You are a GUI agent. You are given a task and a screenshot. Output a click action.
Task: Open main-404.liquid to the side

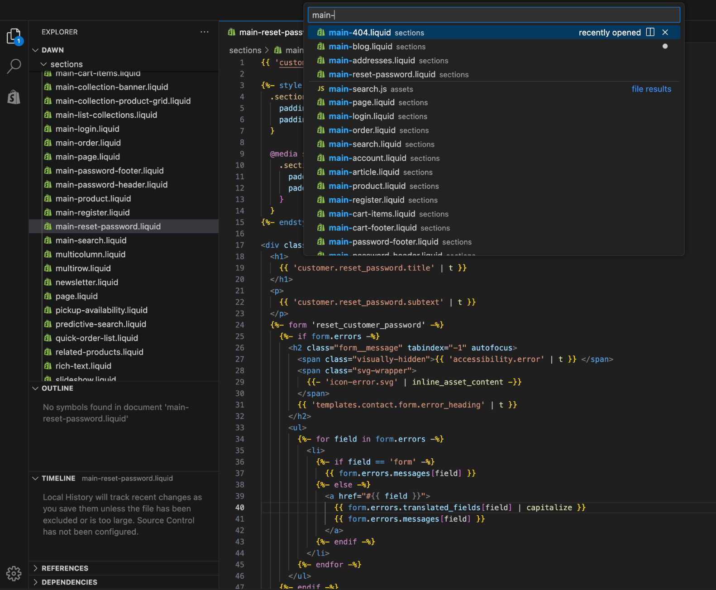pyautogui.click(x=650, y=32)
